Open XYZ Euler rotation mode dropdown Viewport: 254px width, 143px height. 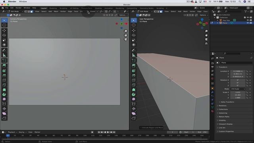point(238,89)
